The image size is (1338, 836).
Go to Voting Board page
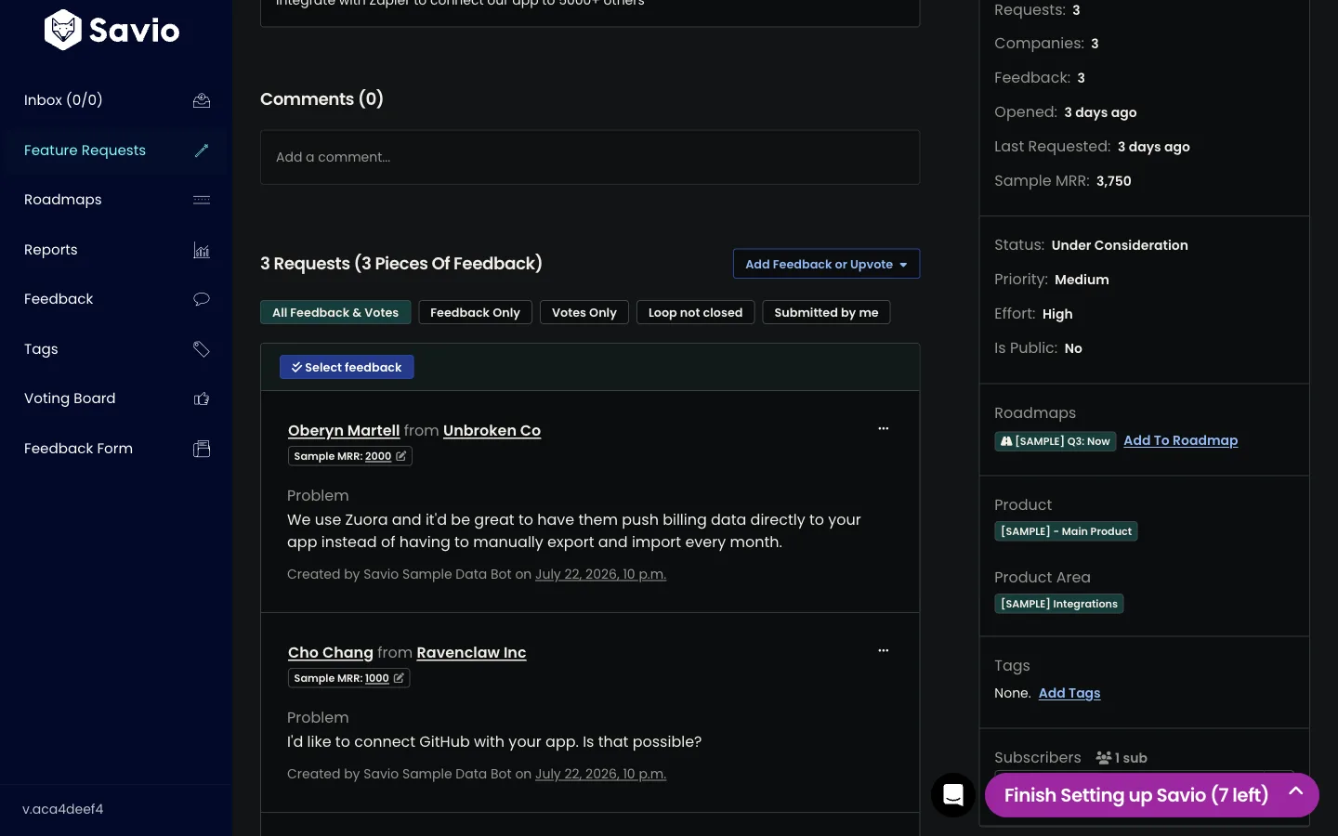click(x=70, y=398)
